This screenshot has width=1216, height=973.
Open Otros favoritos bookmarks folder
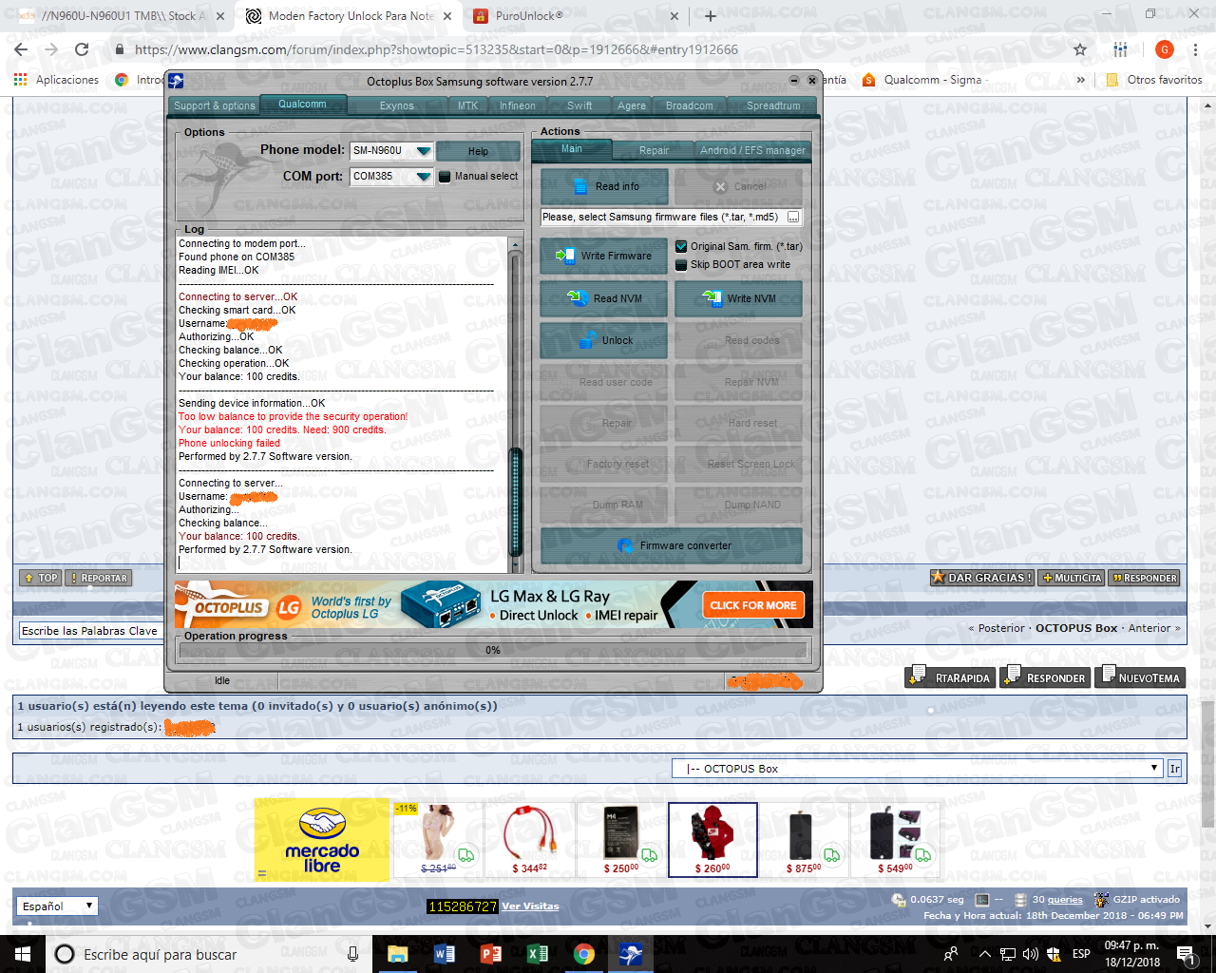point(1154,80)
